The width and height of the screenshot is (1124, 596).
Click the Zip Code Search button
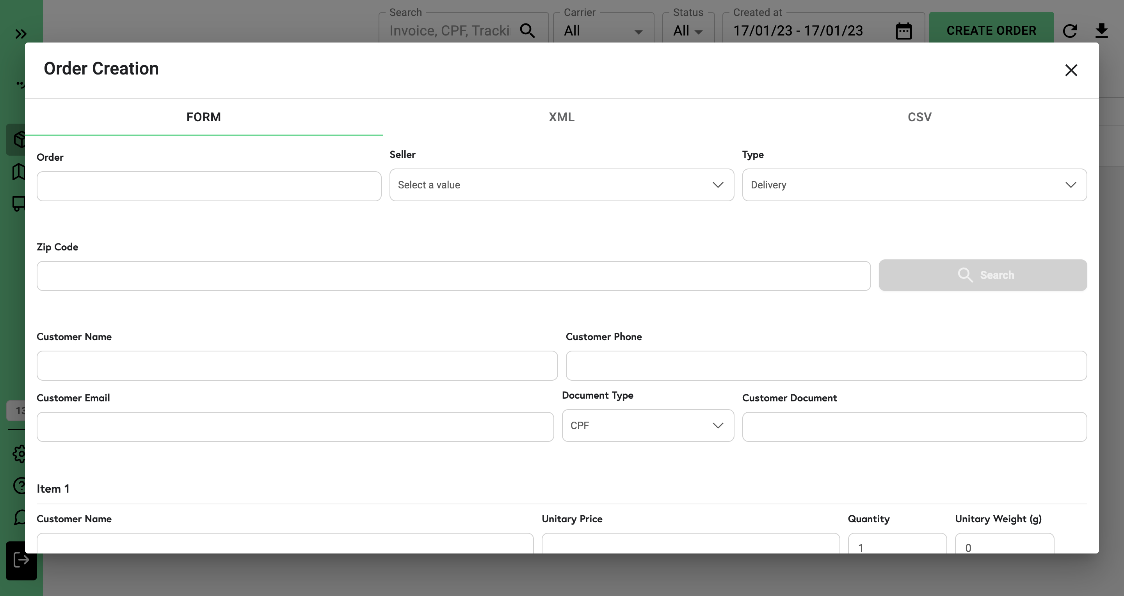point(982,275)
